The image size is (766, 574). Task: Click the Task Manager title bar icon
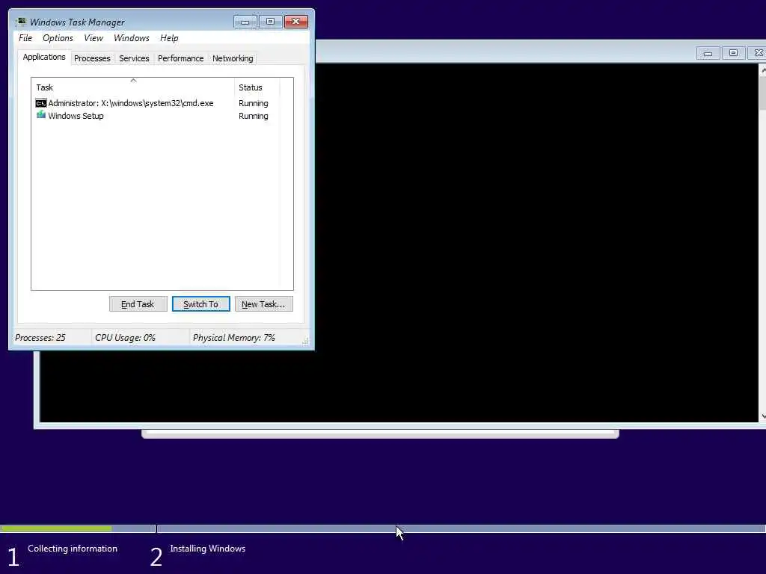point(20,22)
